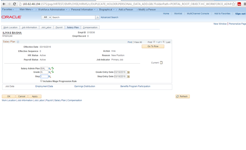Click the Cancel button
Viewport: 246px width, 150px height.
[x=22, y=96]
